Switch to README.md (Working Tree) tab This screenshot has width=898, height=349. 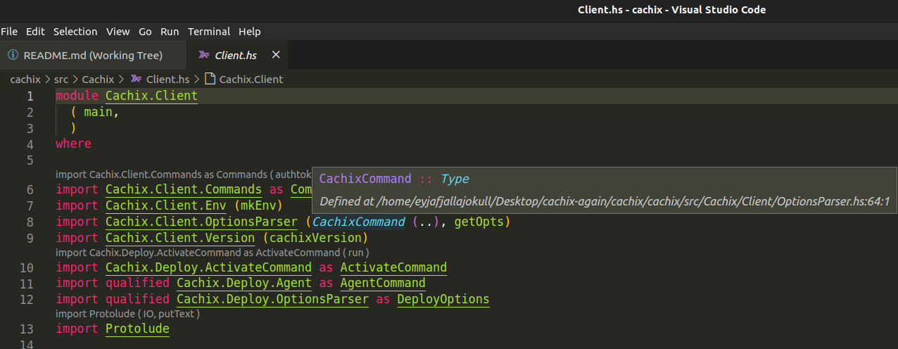coord(93,55)
